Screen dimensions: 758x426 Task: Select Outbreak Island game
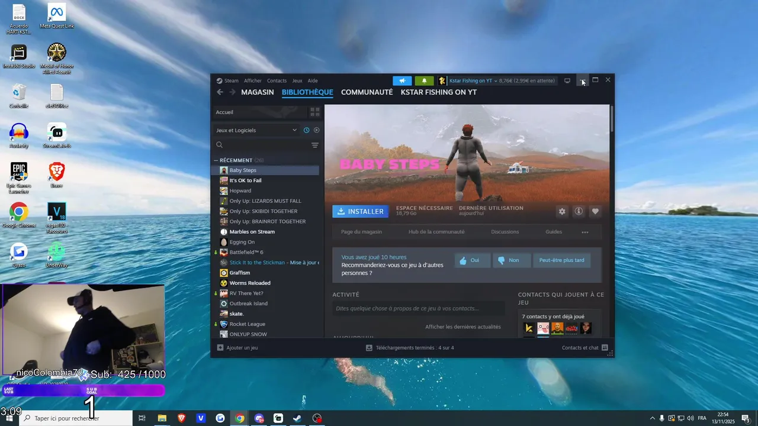(x=266, y=304)
